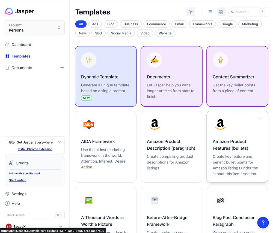
Task: Open the AIDA Framework template title
Action: pyautogui.click(x=98, y=141)
